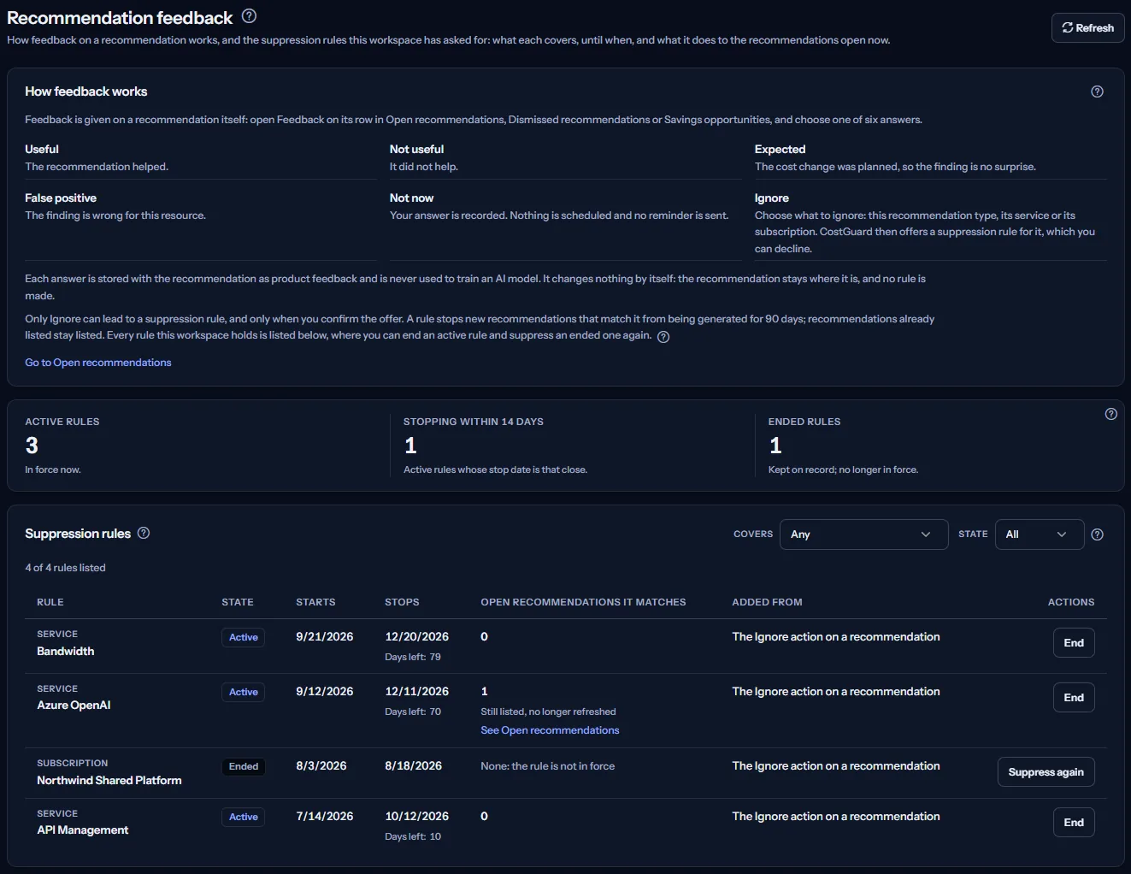This screenshot has height=874, width=1131.
Task: Click the Stopping Within 14 Days label
Action: [474, 422]
